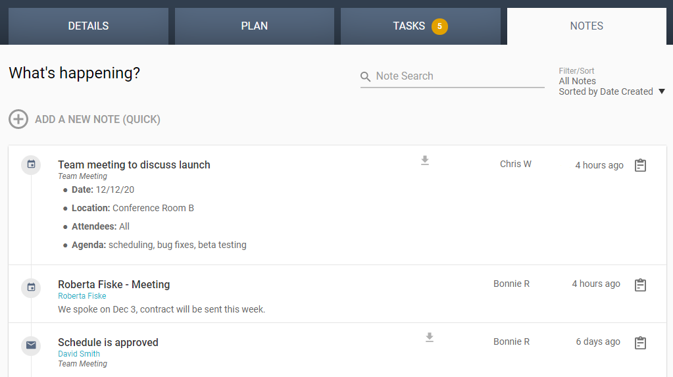Open the Team meeting to discuss launch note

134,165
